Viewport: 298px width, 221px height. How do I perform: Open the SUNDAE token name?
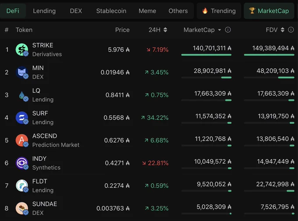pos(45,204)
